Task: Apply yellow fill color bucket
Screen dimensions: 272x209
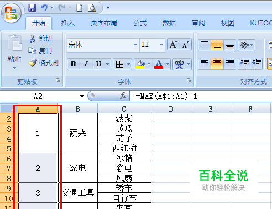Action: tap(140, 64)
